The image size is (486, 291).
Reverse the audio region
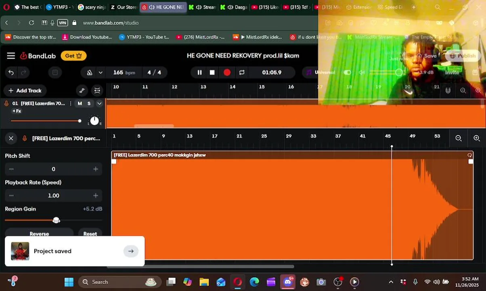point(39,234)
